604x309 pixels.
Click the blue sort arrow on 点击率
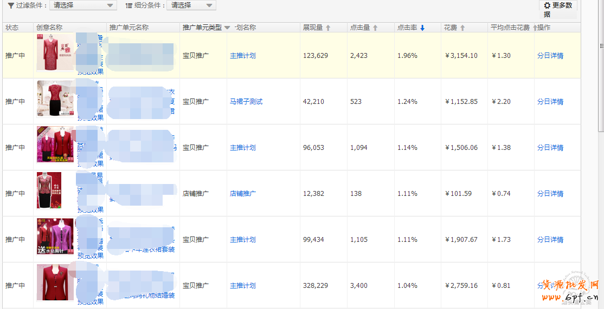click(x=422, y=28)
